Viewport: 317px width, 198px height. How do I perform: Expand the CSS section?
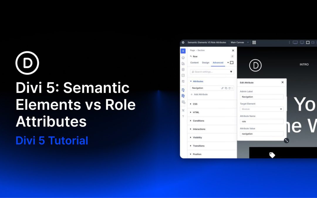(212, 104)
